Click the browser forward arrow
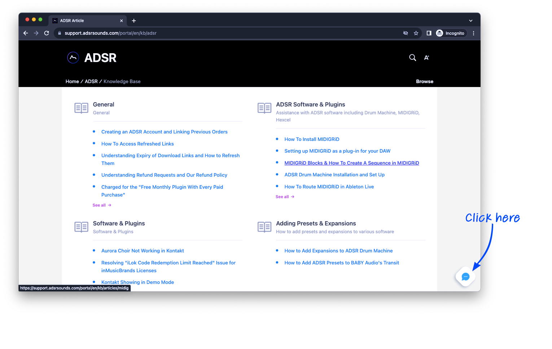Viewport: 552px width, 349px height. click(x=36, y=33)
